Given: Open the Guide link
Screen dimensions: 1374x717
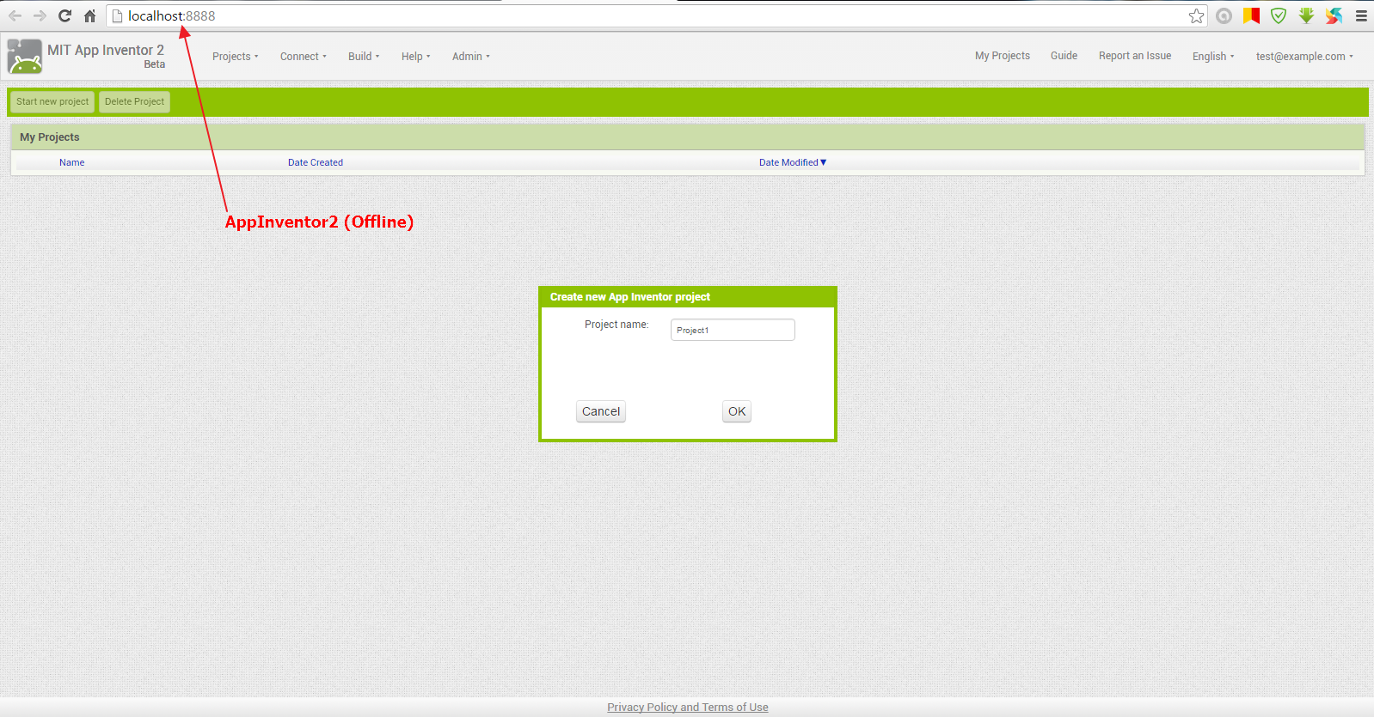Looking at the screenshot, I should point(1064,56).
